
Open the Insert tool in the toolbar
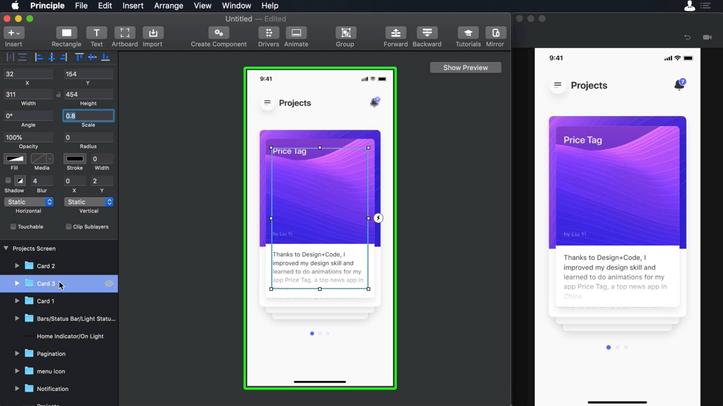(14, 33)
